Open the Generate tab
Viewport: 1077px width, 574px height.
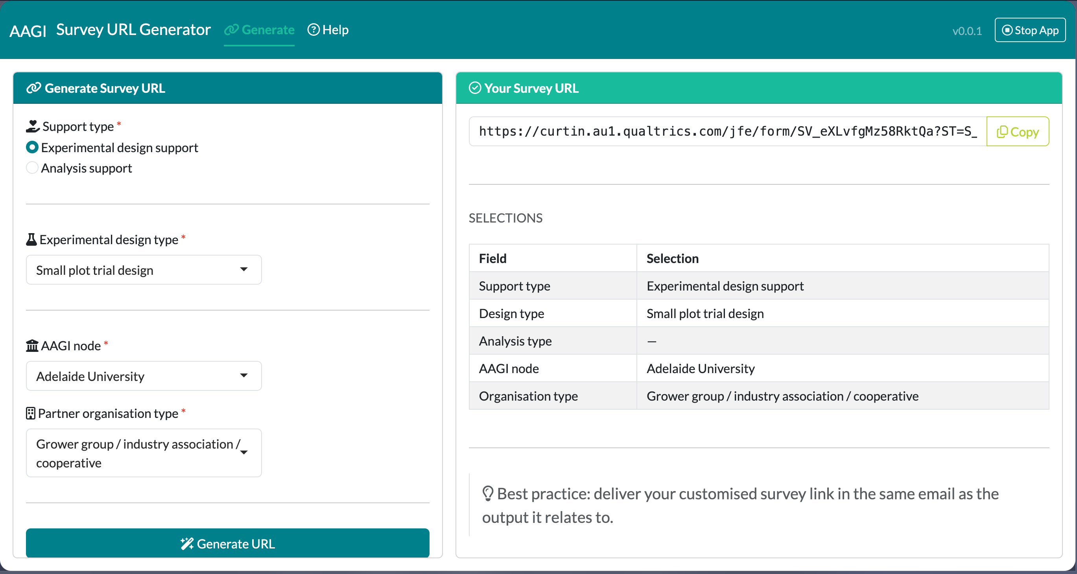259,30
